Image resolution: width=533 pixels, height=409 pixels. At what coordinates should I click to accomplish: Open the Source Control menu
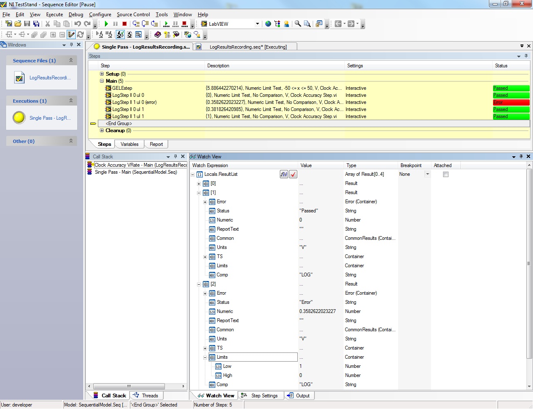click(133, 15)
